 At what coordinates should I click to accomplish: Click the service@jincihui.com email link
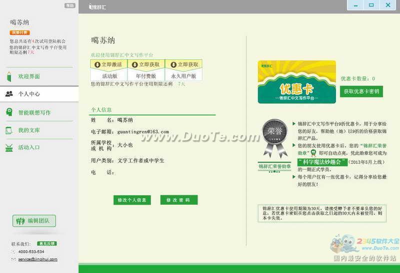tap(38, 259)
